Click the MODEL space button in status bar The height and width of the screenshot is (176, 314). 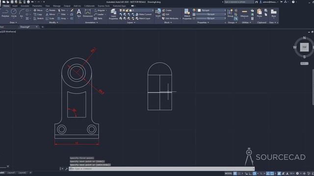click(228, 174)
